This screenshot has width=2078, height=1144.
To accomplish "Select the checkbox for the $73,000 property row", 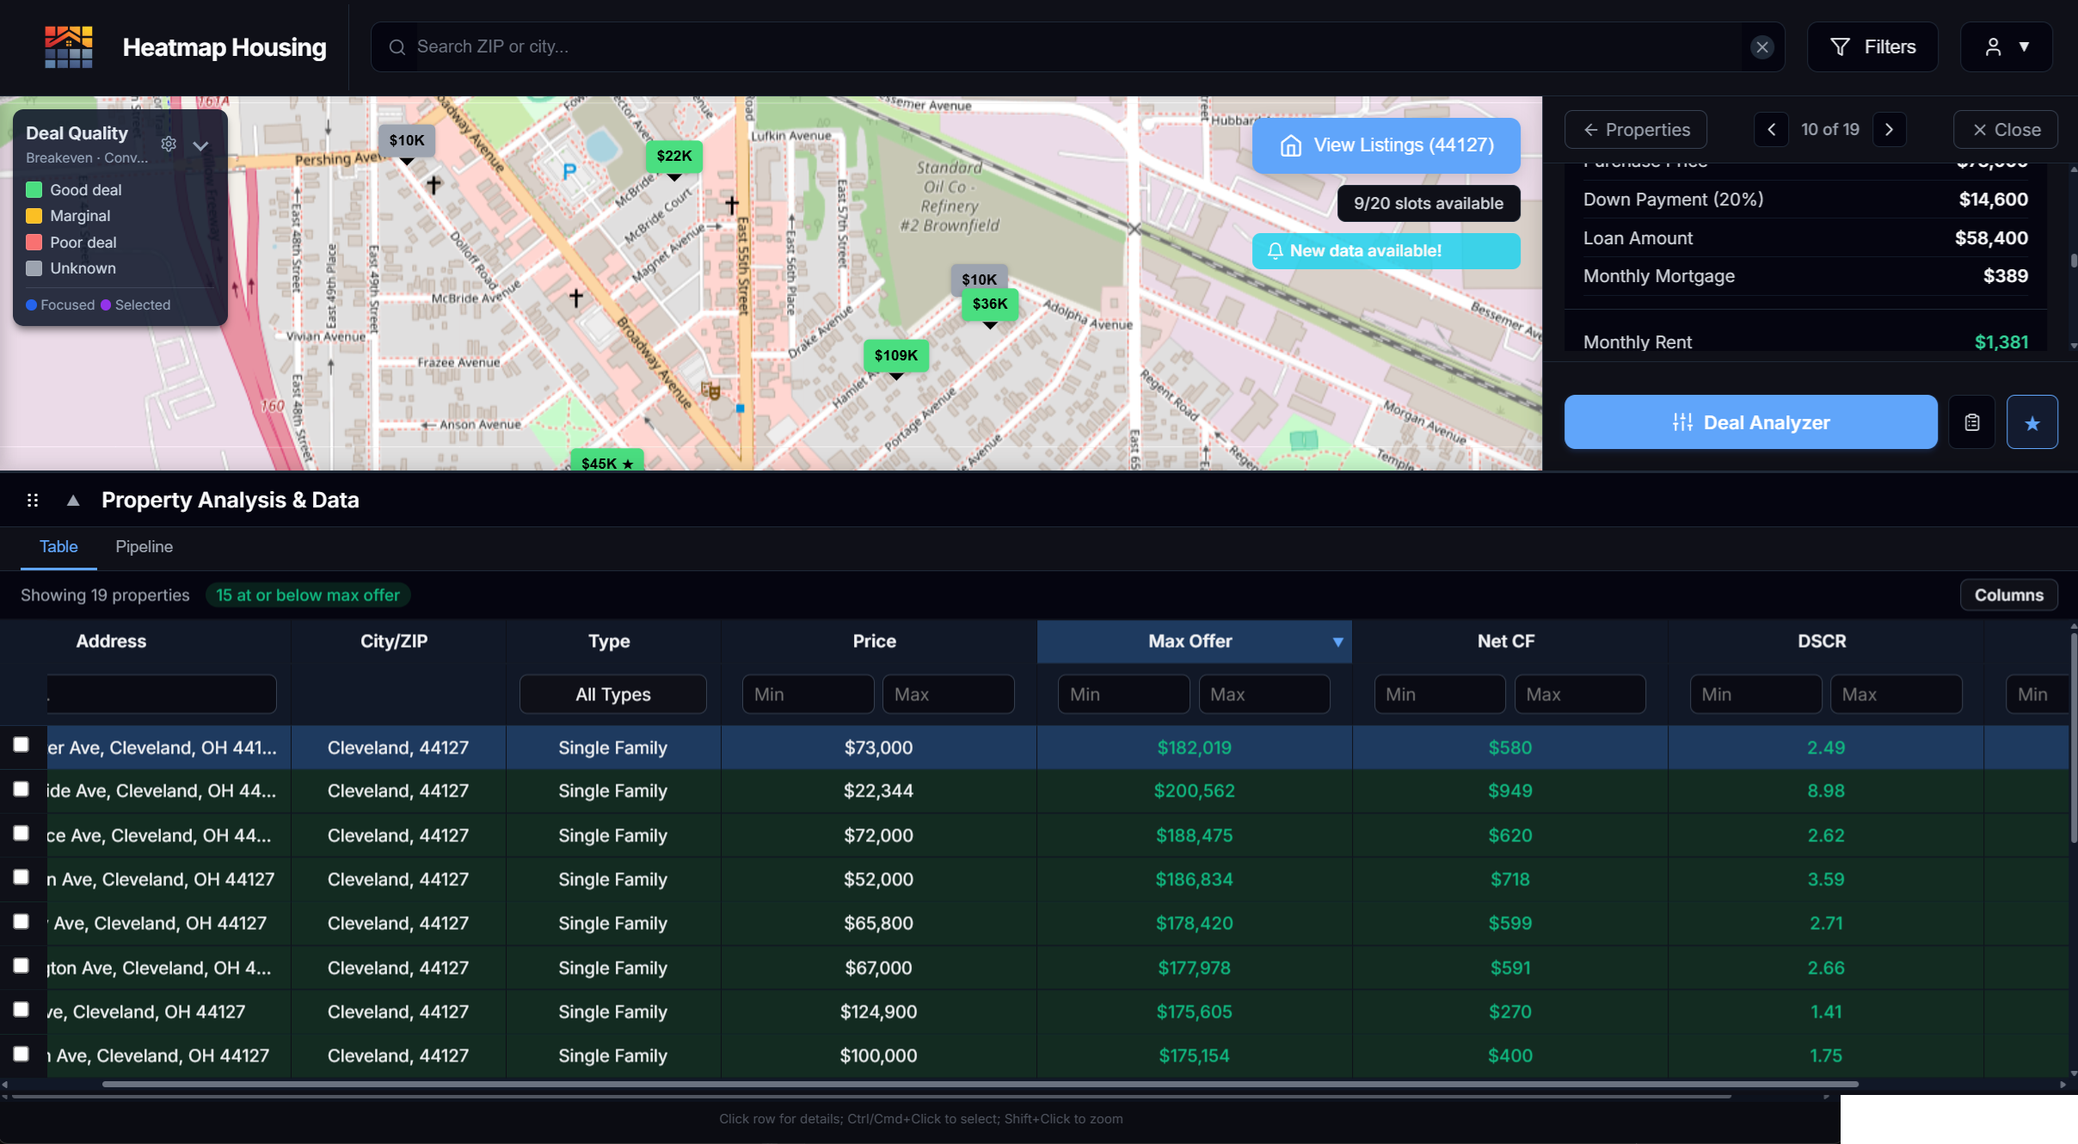I will (21, 746).
